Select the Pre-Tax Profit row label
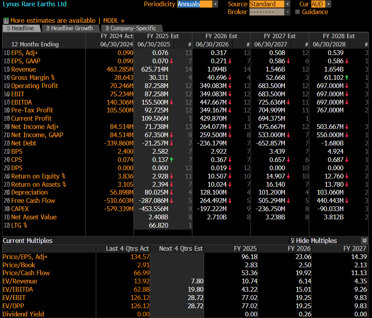The width and height of the screenshot is (372, 318). pyautogui.click(x=32, y=110)
